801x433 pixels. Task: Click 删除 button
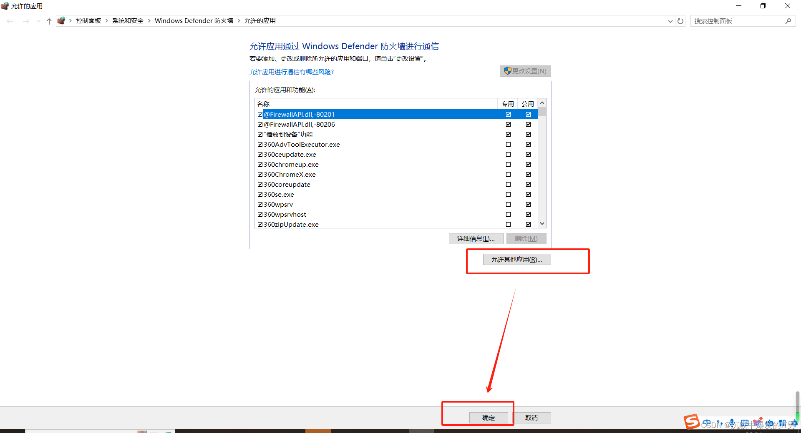[x=526, y=239]
